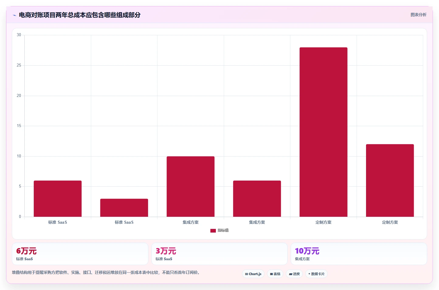
Task: Click the 3万元 stat card
Action: coord(219,254)
